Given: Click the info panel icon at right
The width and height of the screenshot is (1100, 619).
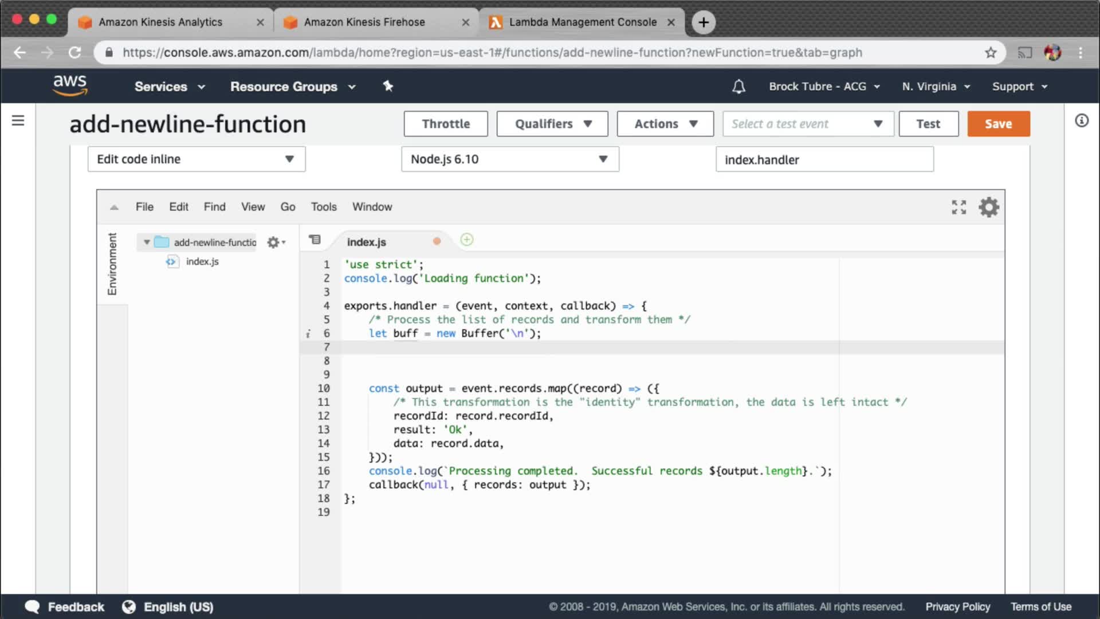Looking at the screenshot, I should pos(1081,120).
